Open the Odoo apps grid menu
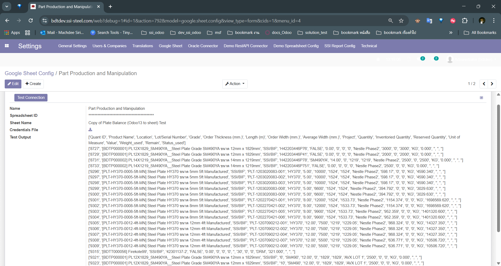501x266 pixels. tap(7, 46)
